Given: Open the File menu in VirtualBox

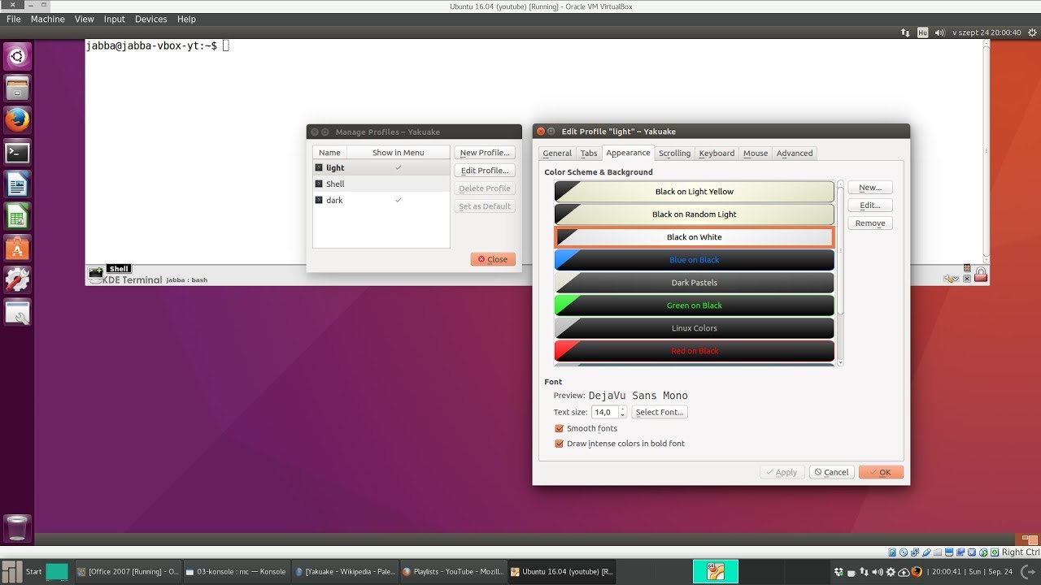Looking at the screenshot, I should point(13,19).
